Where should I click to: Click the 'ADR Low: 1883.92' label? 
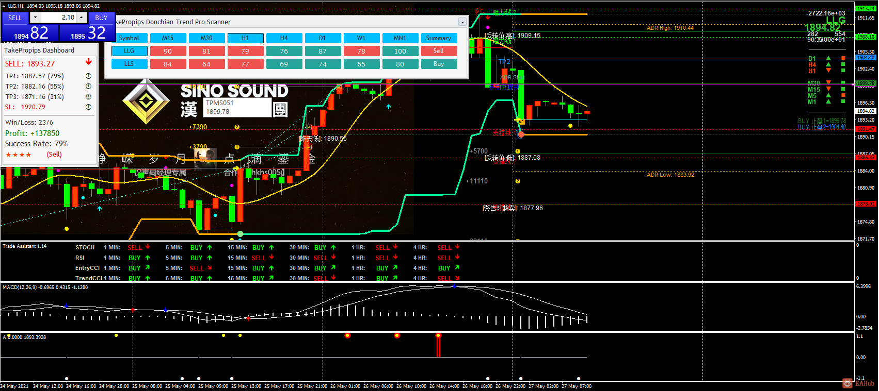coord(670,175)
